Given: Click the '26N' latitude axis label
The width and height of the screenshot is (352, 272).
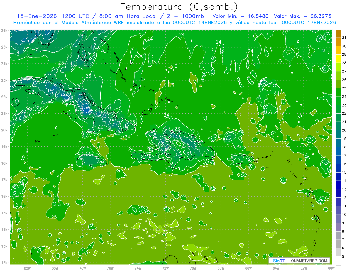Looking at the screenshot, I should point(4,31).
